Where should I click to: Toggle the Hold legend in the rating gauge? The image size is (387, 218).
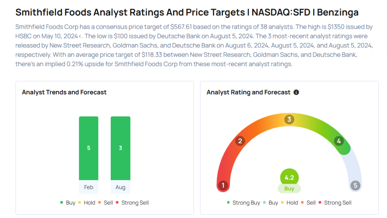point(289,203)
